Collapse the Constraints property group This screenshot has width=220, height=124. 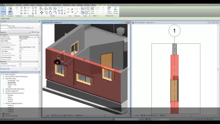click(x=37, y=35)
